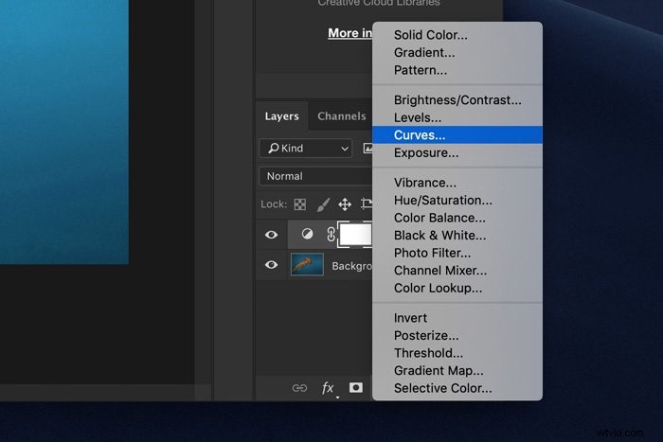Switch to the Channels tab

click(x=342, y=116)
